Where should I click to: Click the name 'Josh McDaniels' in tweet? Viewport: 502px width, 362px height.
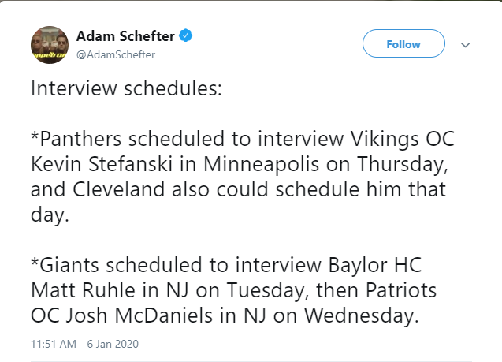(139, 315)
